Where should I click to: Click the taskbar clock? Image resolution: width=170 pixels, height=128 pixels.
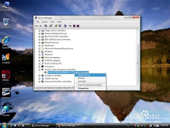(x=164, y=125)
